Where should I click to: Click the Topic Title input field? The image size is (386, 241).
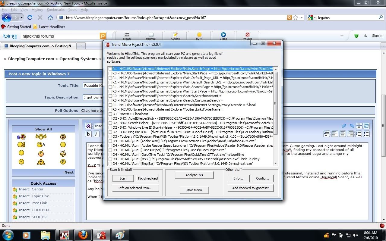coord(93,86)
